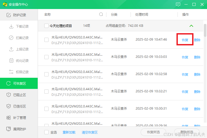The height and width of the screenshot is (138, 207).
Task: Click the vertical scrollbar thumb of the list
Action: point(205,30)
